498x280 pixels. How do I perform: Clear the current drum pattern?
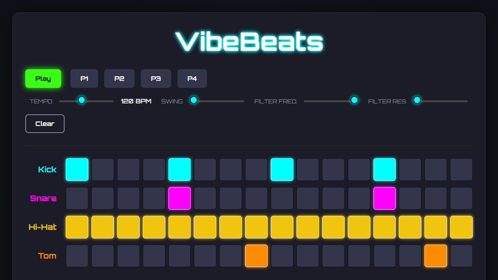coord(45,123)
